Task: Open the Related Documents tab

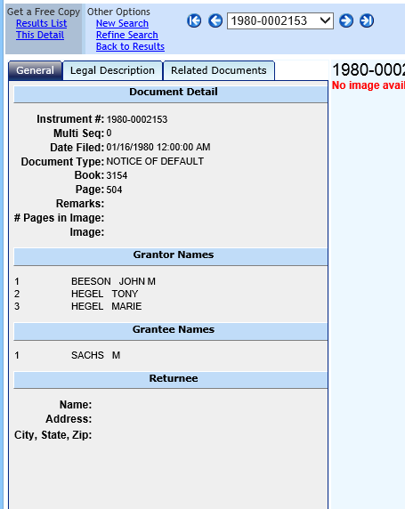Action: [x=219, y=70]
